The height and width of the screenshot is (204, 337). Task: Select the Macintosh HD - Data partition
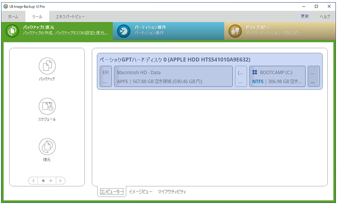tap(173, 76)
